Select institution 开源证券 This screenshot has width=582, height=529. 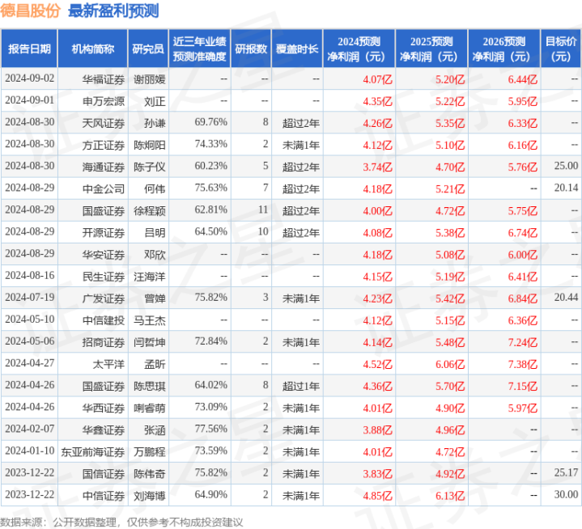[104, 233]
